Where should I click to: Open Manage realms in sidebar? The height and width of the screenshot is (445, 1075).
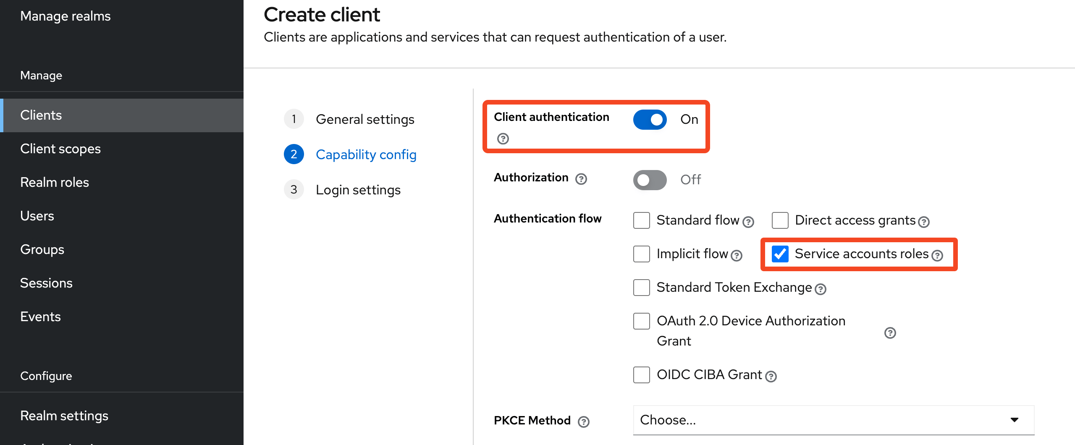[66, 16]
